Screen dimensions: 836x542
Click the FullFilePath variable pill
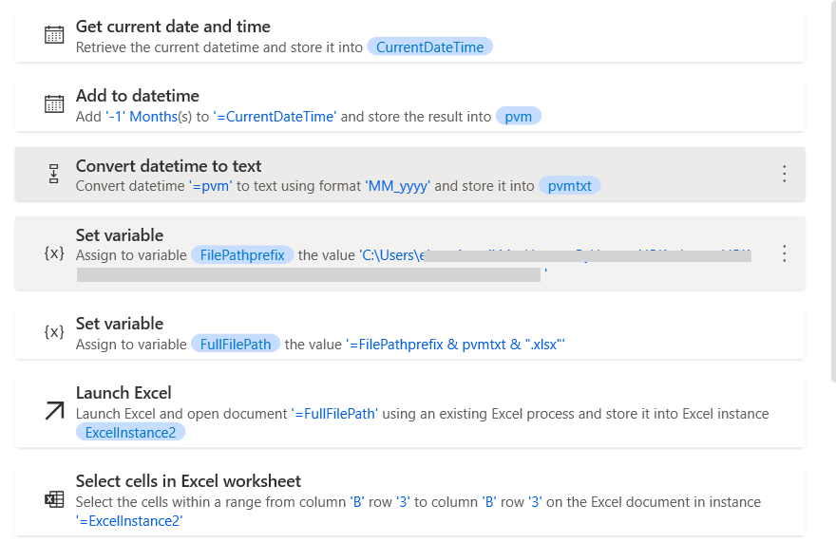[x=236, y=344]
